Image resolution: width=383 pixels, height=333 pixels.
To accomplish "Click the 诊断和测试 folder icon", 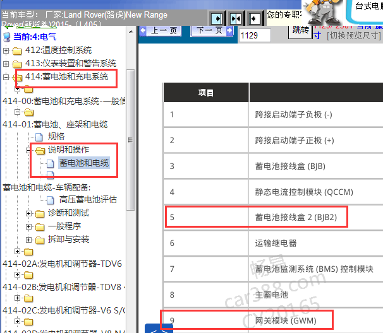I will point(40,214).
